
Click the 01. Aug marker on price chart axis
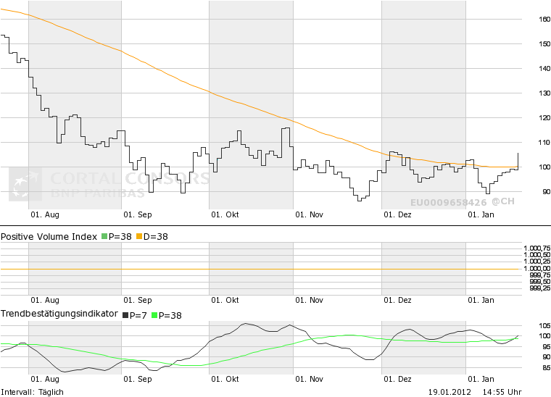(45, 215)
